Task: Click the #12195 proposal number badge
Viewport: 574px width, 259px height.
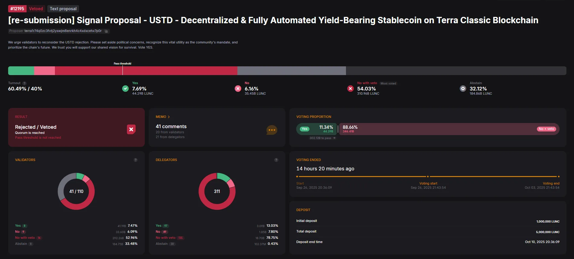Action: point(17,9)
